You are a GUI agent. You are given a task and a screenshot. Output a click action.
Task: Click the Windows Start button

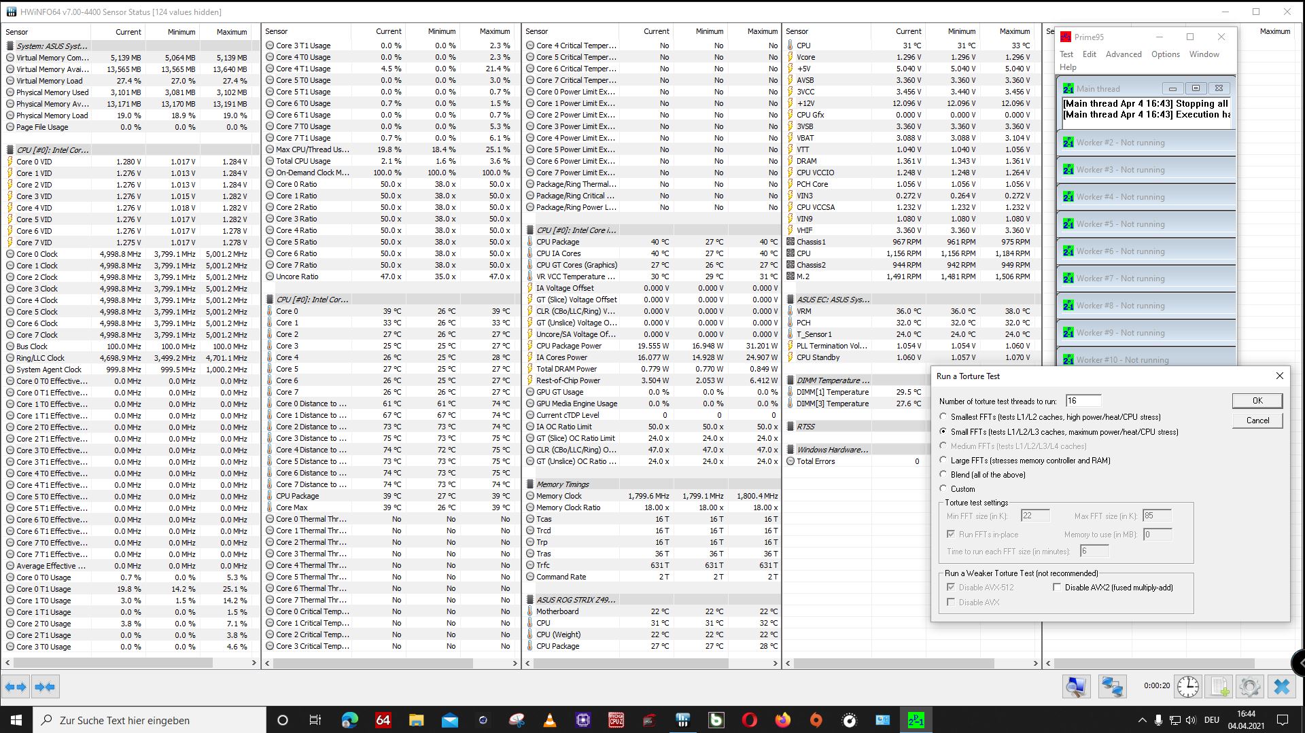pos(16,720)
